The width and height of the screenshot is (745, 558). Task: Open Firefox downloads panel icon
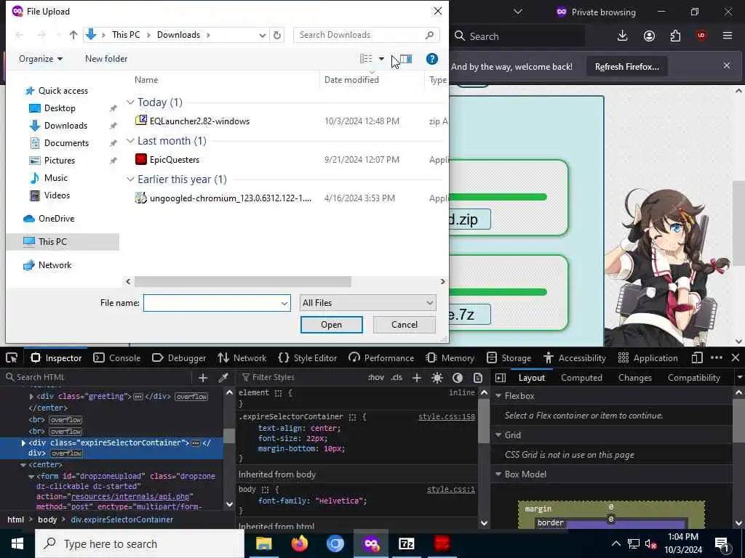point(622,36)
